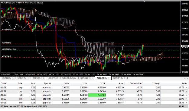Click the total profit 72.66 in summary row
Screen dimensions: 189x111
(181, 106)
